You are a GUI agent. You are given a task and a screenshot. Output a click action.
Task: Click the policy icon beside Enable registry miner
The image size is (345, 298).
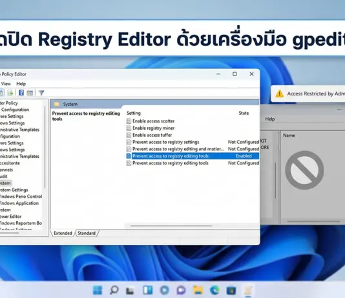tap(129, 128)
